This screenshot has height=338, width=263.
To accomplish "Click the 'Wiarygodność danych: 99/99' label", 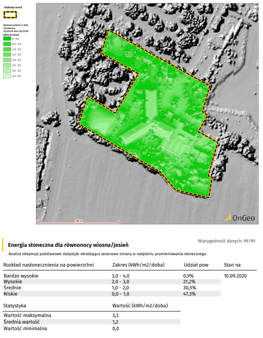I will (x=227, y=241).
